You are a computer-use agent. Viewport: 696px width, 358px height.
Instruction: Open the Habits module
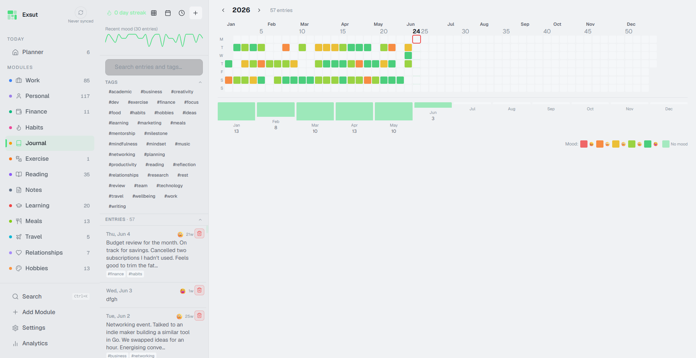50,128
